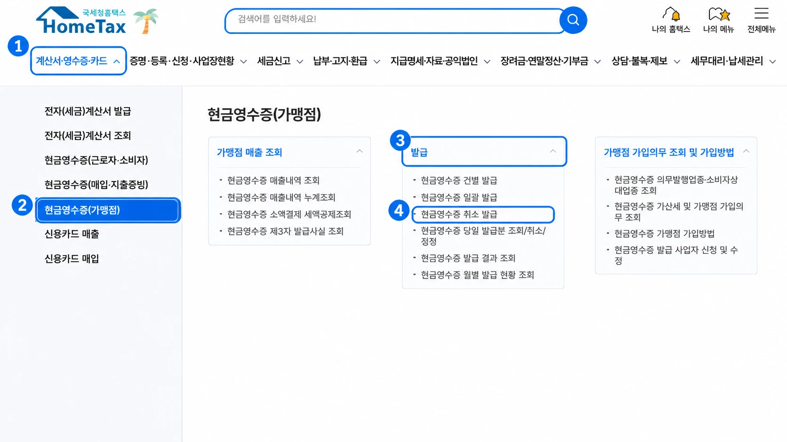Click the HomeTax logo
This screenshot has width=787, height=442.
coord(81,21)
